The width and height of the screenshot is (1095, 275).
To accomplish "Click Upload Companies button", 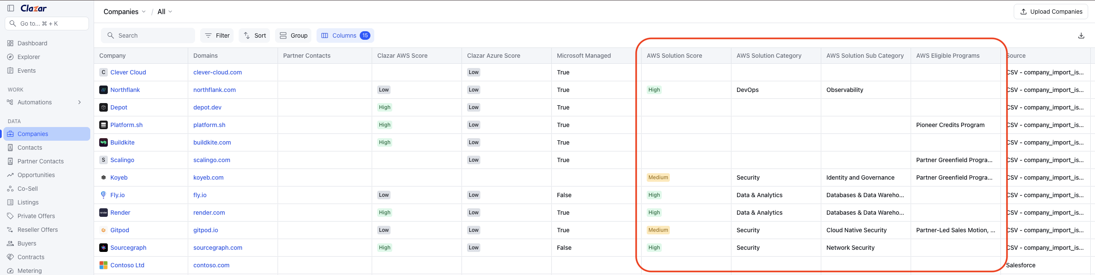I will pos(1051,12).
